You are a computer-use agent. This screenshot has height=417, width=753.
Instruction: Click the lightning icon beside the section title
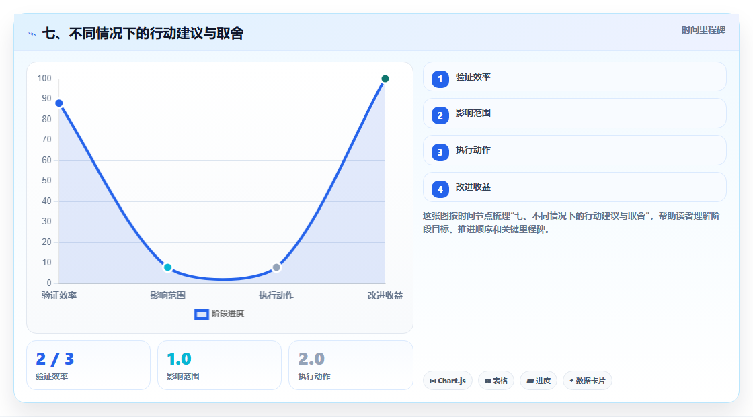point(32,34)
